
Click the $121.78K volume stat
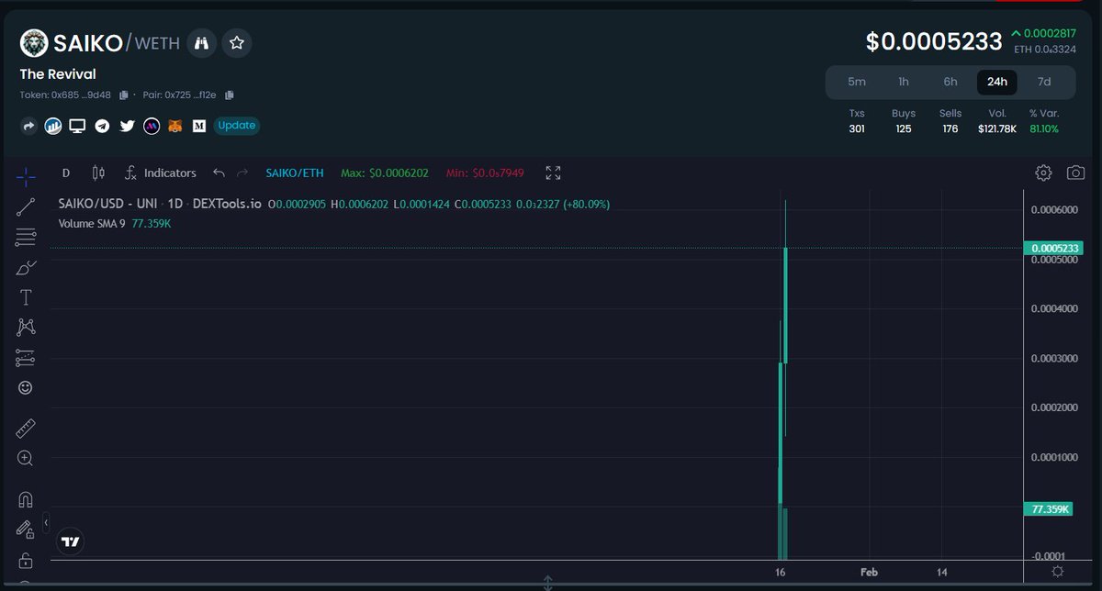(x=996, y=129)
